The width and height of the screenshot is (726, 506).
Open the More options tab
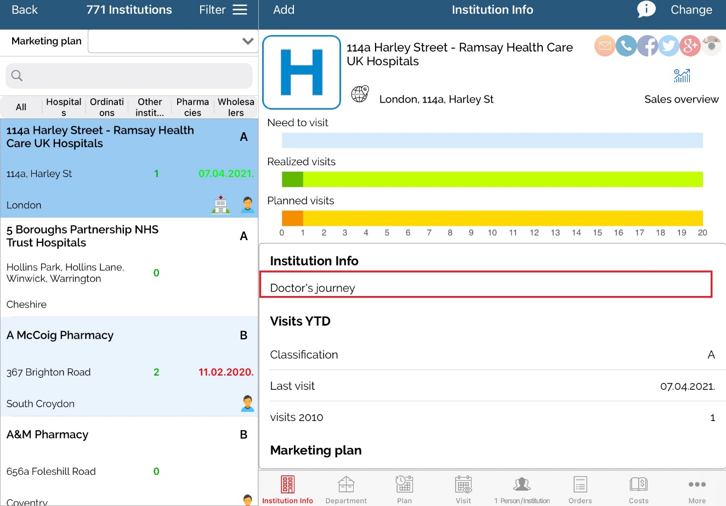[697, 490]
